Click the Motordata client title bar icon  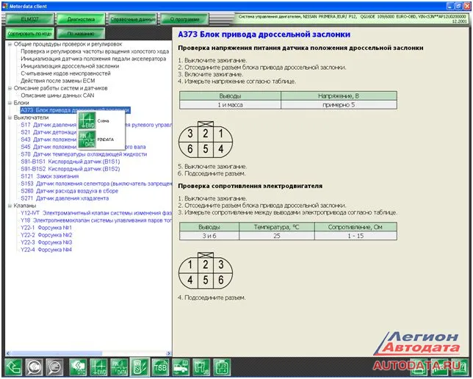tap(5, 6)
